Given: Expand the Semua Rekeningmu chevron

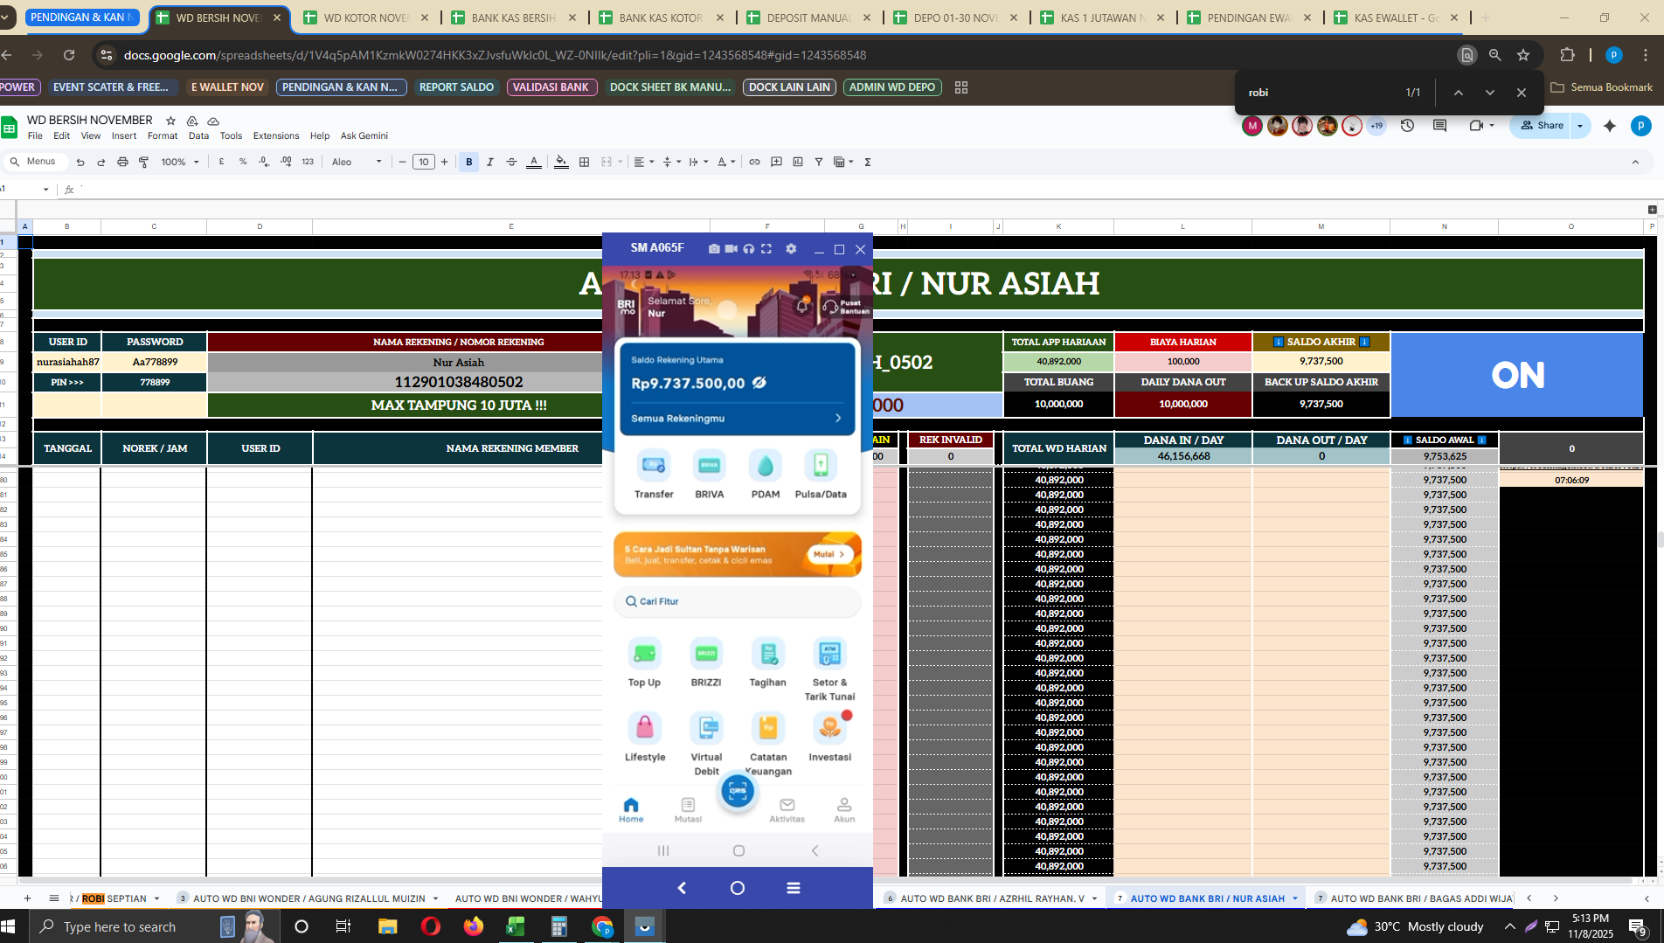Looking at the screenshot, I should point(838,419).
